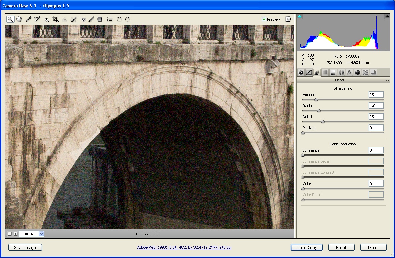
Task: Open the Tone Curve panel tab
Action: [309, 73]
